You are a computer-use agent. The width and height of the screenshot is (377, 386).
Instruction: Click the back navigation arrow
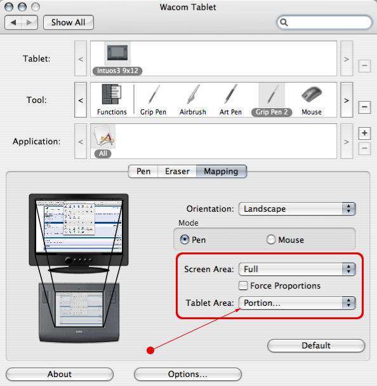[13, 22]
